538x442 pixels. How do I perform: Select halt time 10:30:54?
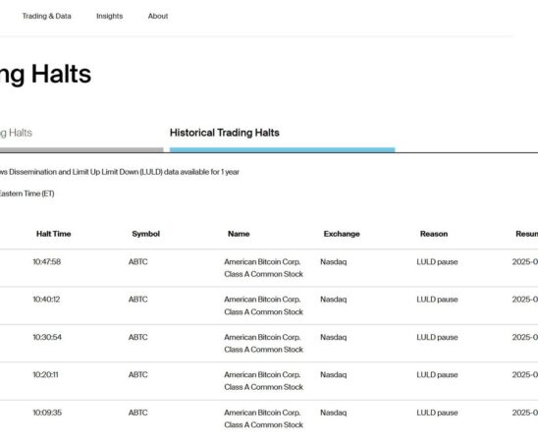47,337
